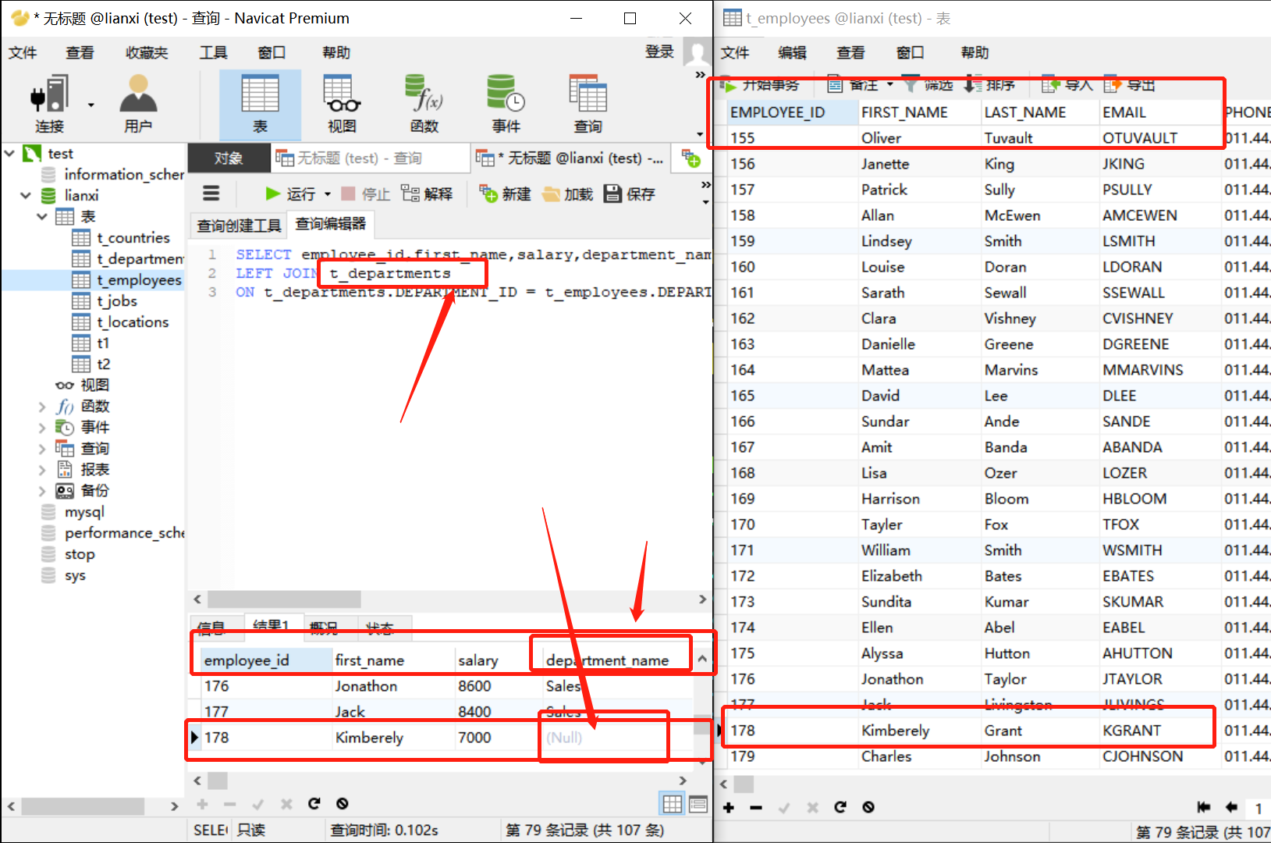Select t_jobs table in tree
This screenshot has width=1271, height=843.
click(x=116, y=301)
